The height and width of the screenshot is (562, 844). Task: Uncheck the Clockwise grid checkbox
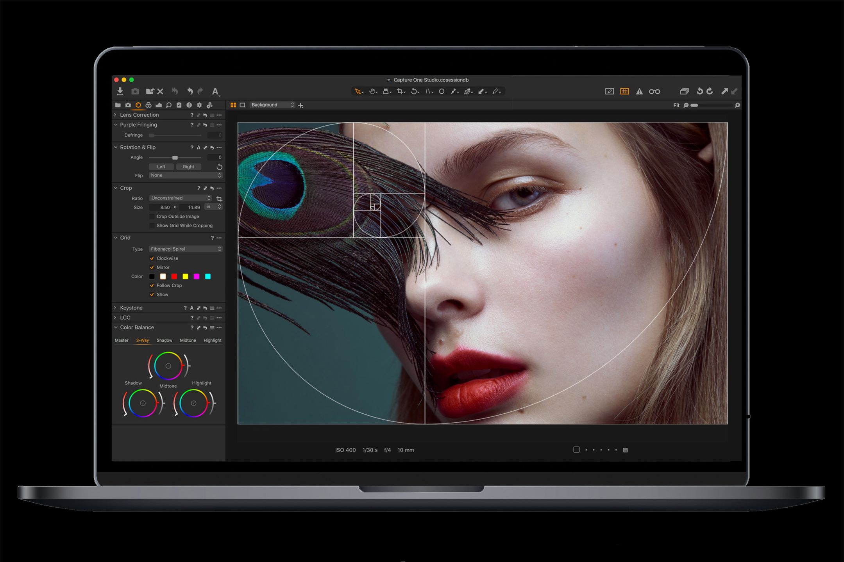[x=152, y=258]
